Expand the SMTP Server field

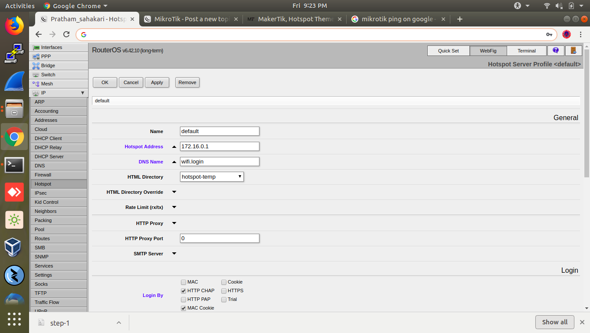(x=174, y=254)
